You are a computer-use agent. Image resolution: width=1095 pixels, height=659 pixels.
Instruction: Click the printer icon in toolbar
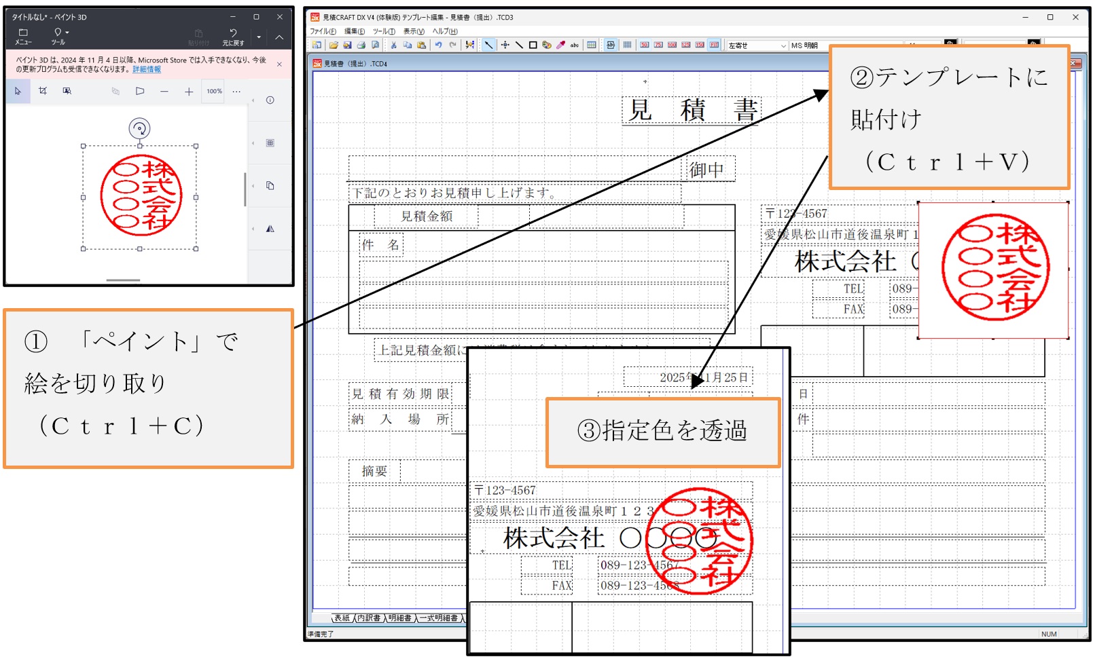pyautogui.click(x=361, y=45)
